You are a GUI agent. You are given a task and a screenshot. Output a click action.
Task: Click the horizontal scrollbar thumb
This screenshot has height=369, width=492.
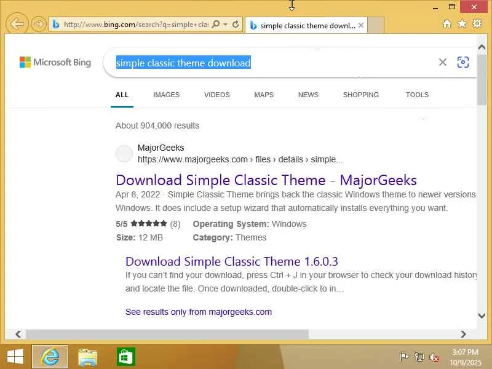(x=167, y=334)
